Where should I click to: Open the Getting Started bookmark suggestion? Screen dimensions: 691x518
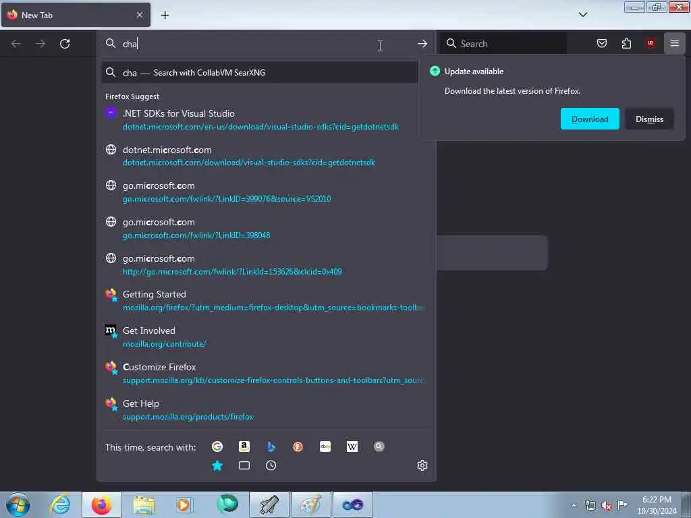(265, 301)
